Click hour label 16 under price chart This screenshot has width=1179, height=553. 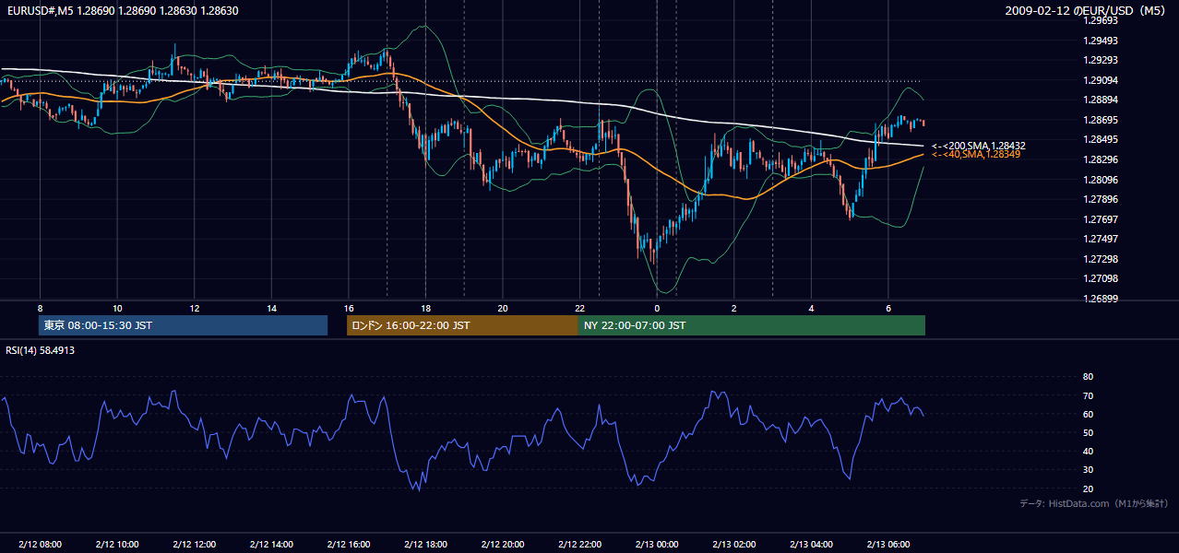point(348,308)
